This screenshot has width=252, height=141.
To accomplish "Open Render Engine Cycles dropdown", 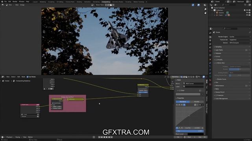I will click(x=239, y=37).
